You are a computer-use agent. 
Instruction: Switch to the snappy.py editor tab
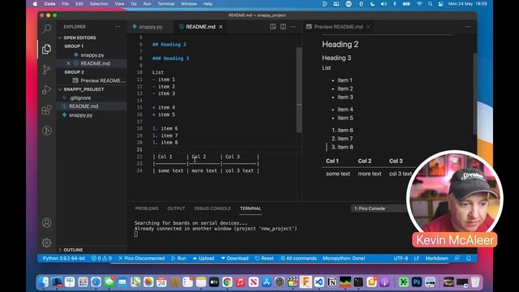(150, 27)
